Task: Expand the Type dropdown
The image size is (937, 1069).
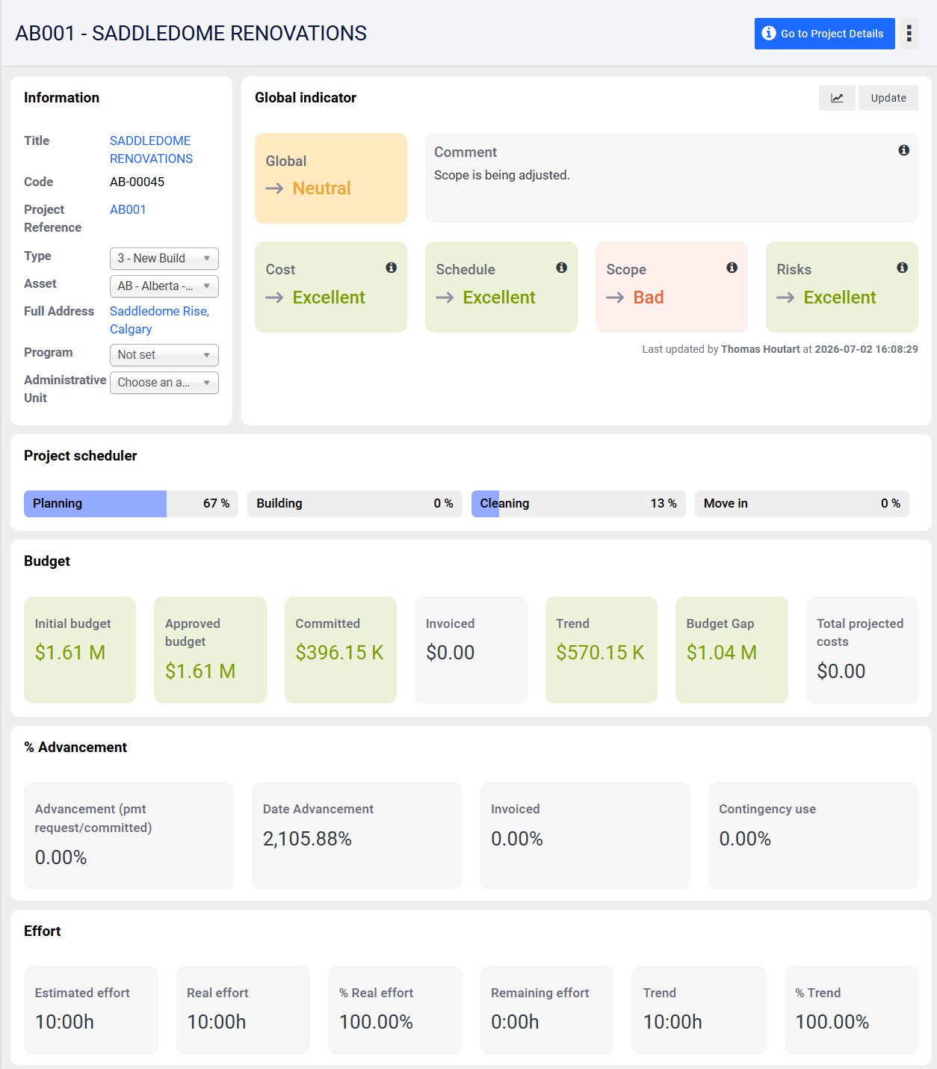Action: (x=164, y=259)
